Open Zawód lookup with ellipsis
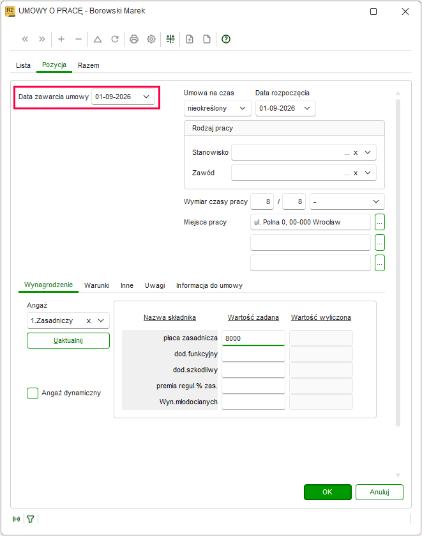 (x=347, y=174)
